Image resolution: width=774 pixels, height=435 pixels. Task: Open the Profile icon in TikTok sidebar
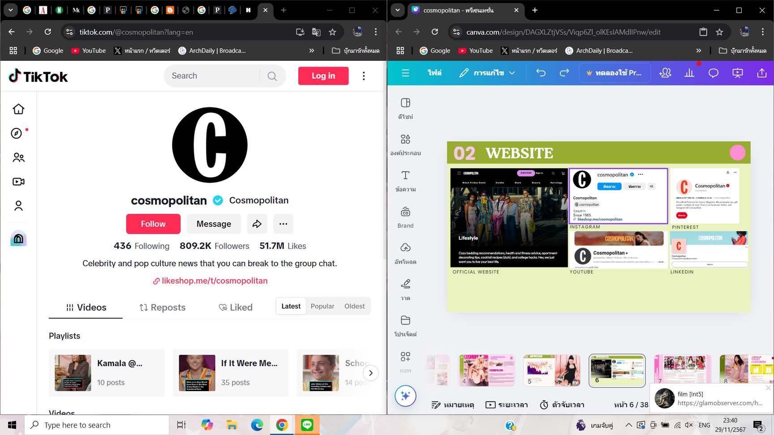click(18, 206)
